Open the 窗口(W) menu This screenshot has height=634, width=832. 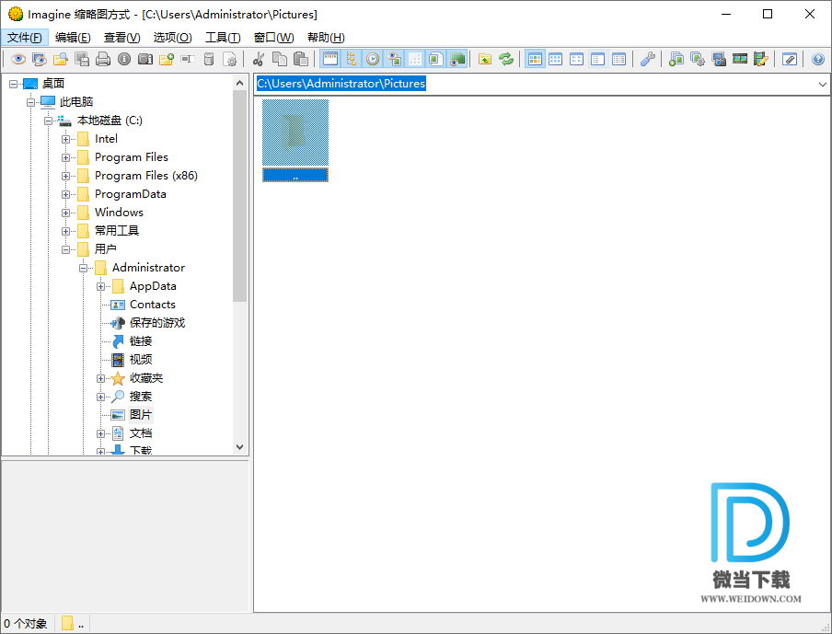pos(273,37)
